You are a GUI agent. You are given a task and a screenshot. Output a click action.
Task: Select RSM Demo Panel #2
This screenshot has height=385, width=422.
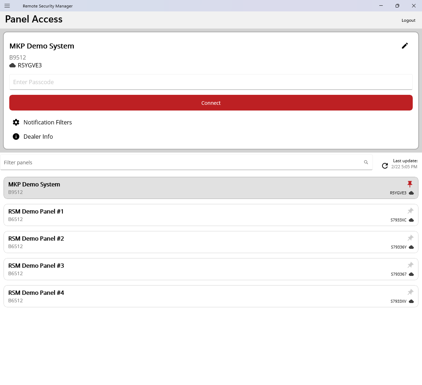tap(211, 242)
